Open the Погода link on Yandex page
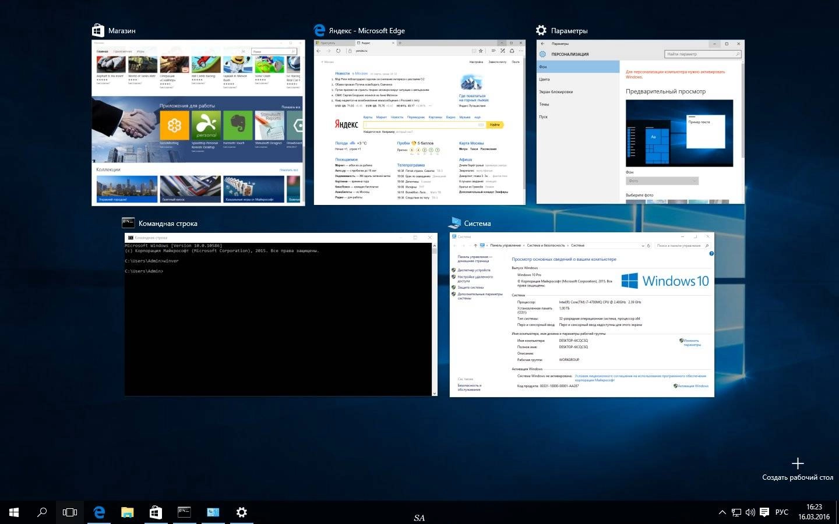This screenshot has width=839, height=524. (341, 143)
